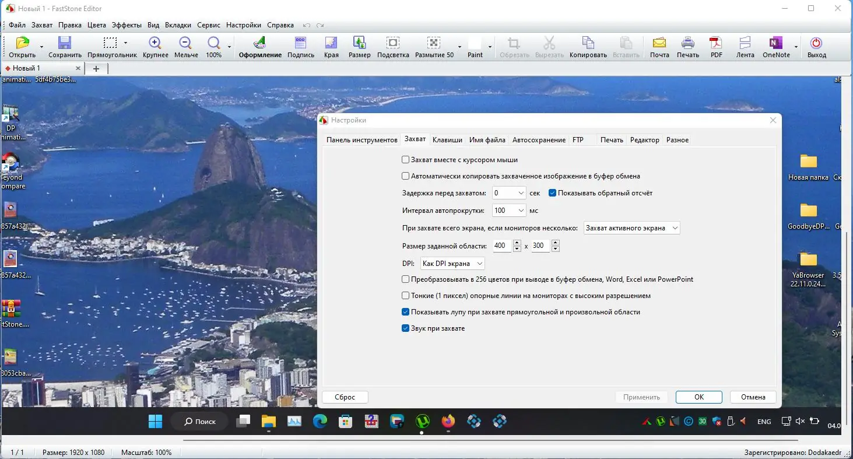Expand the Задержка перед захватом dropdown
The width and height of the screenshot is (853, 459).
point(520,193)
